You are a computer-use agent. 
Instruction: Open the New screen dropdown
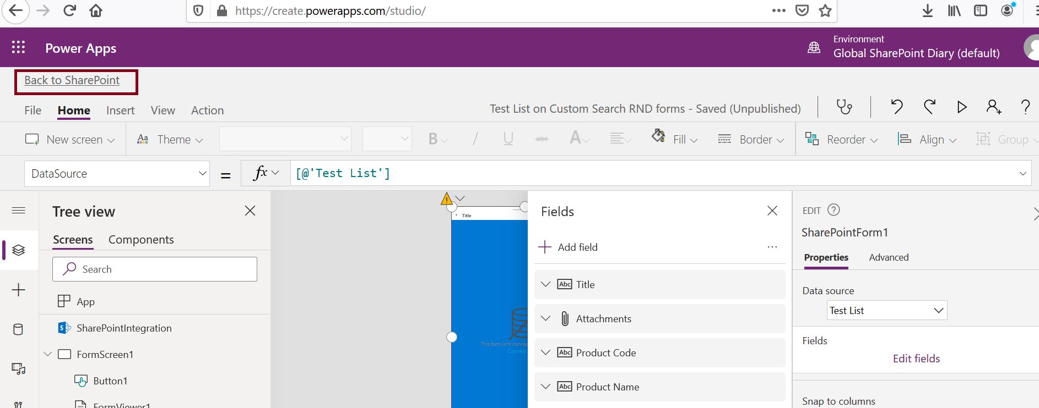pos(70,139)
